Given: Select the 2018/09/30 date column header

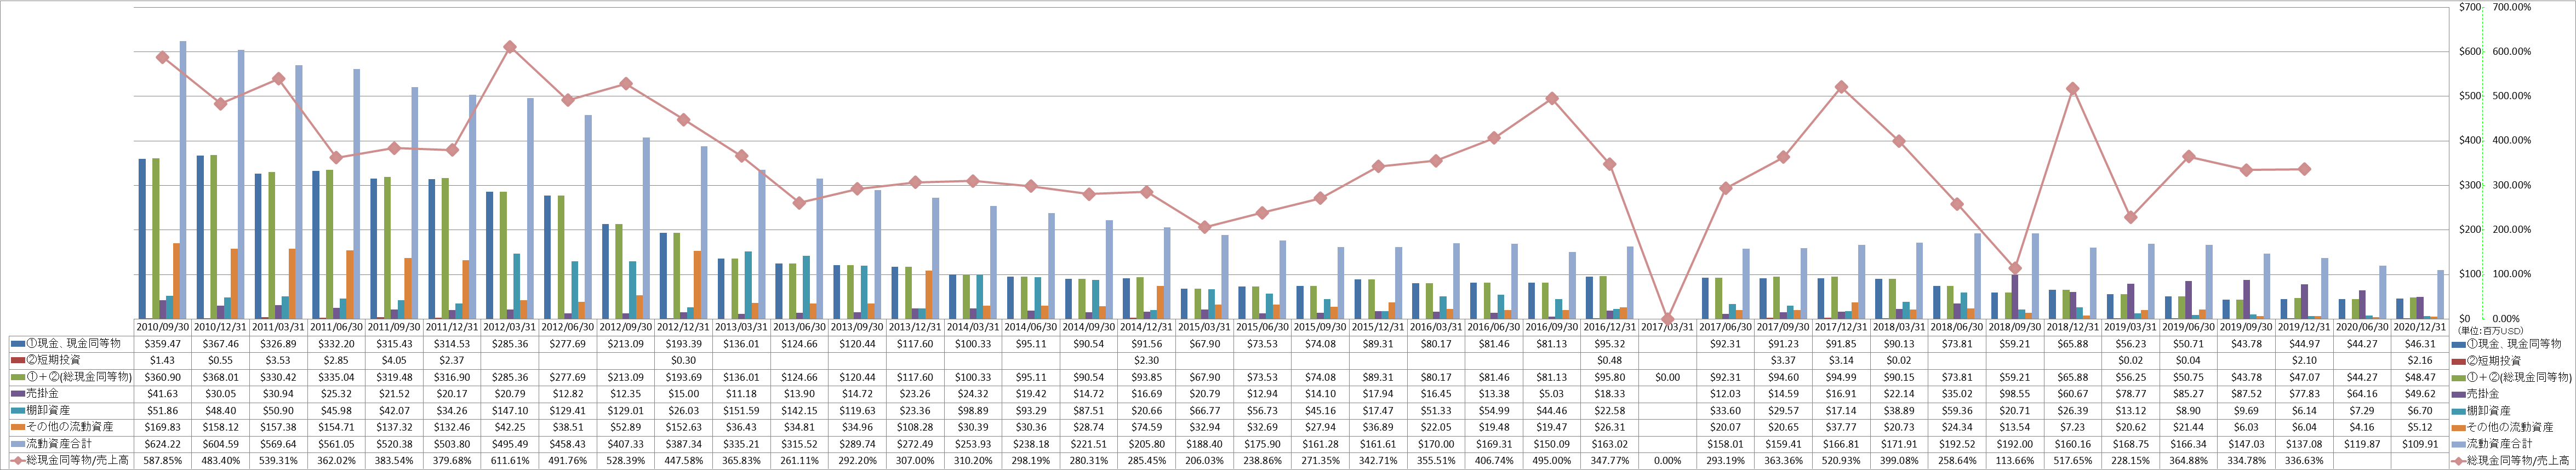Looking at the screenshot, I should pos(2015,327).
